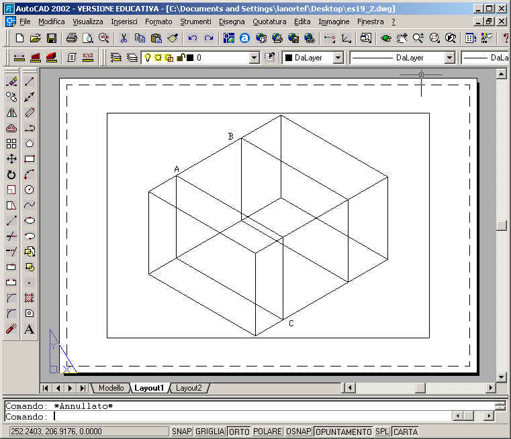
Task: Click vertical scrollbar down arrow
Action: click(x=501, y=377)
